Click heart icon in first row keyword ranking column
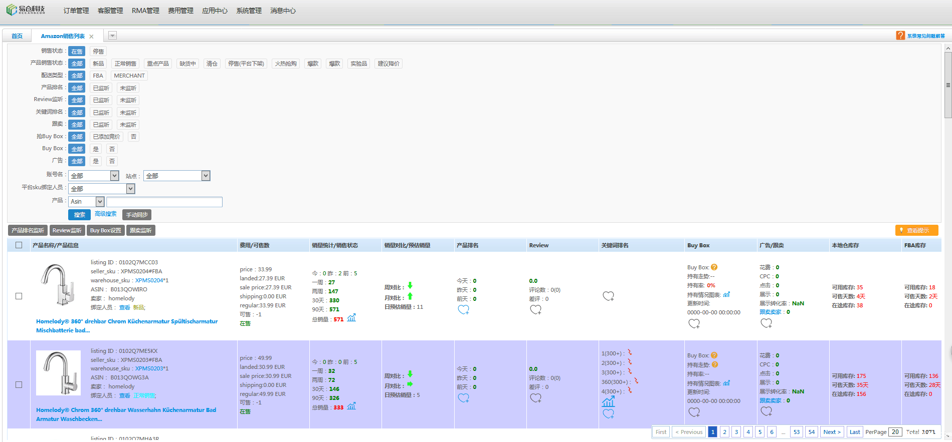 [x=608, y=296]
